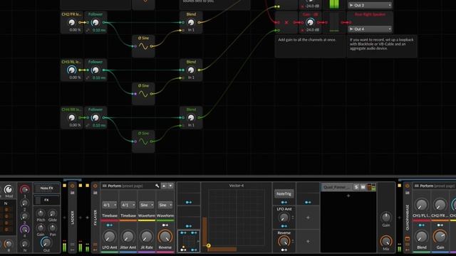Toggle the Ladder device power button
The width and height of the screenshot is (456, 256).
pos(73,186)
